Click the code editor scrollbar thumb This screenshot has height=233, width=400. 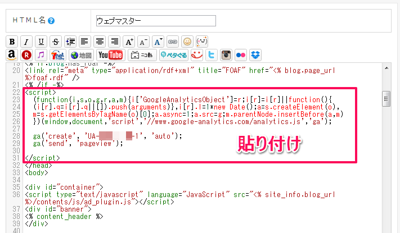pos(386,99)
